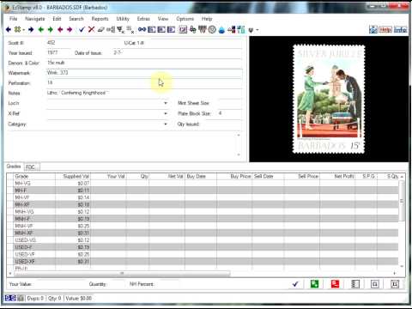This screenshot has width=412, height=309.
Task: Click the green add-grade icon at the bottom
Action: [314, 284]
